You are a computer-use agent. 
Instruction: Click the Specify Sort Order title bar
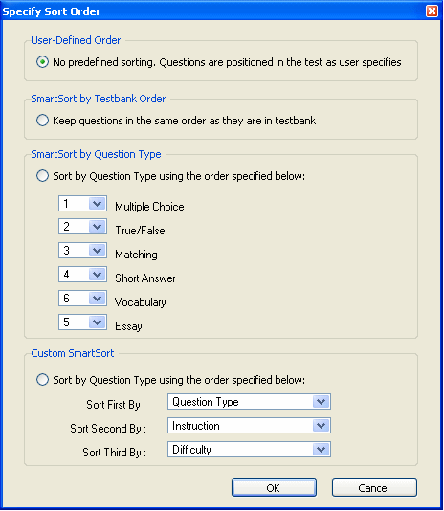point(211,11)
